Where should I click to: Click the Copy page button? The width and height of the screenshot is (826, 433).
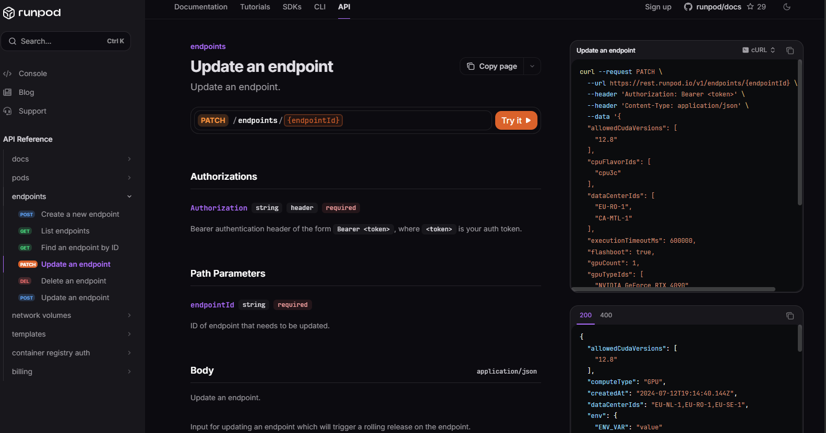[492, 66]
